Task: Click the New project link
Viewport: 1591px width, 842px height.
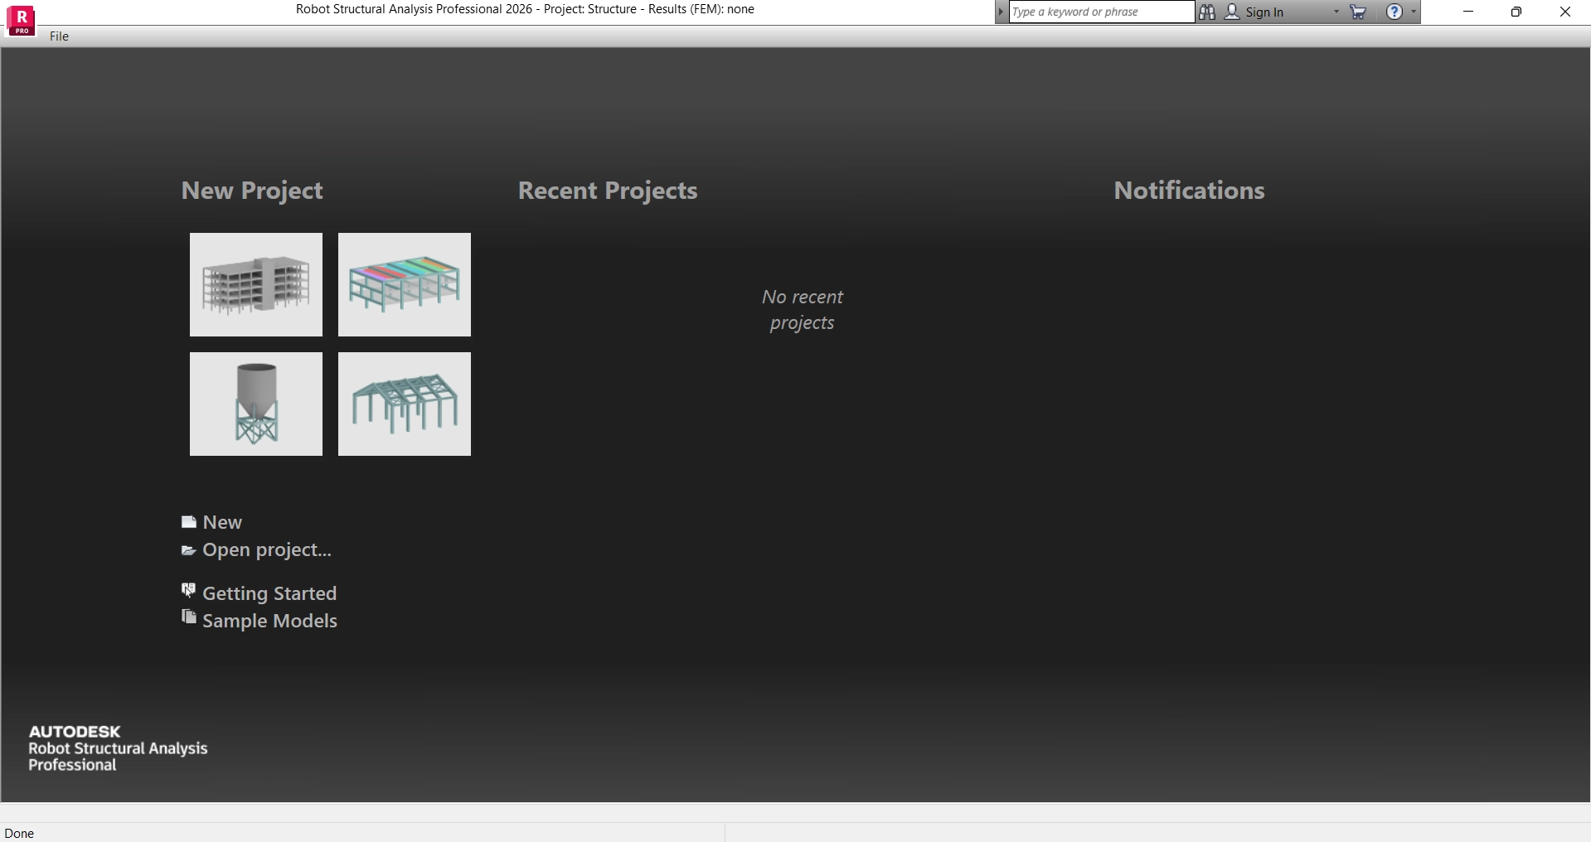Action: (x=221, y=522)
